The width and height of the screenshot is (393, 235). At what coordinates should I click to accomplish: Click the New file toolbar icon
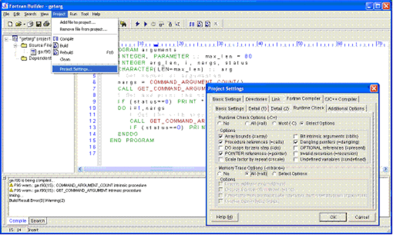coord(10,24)
